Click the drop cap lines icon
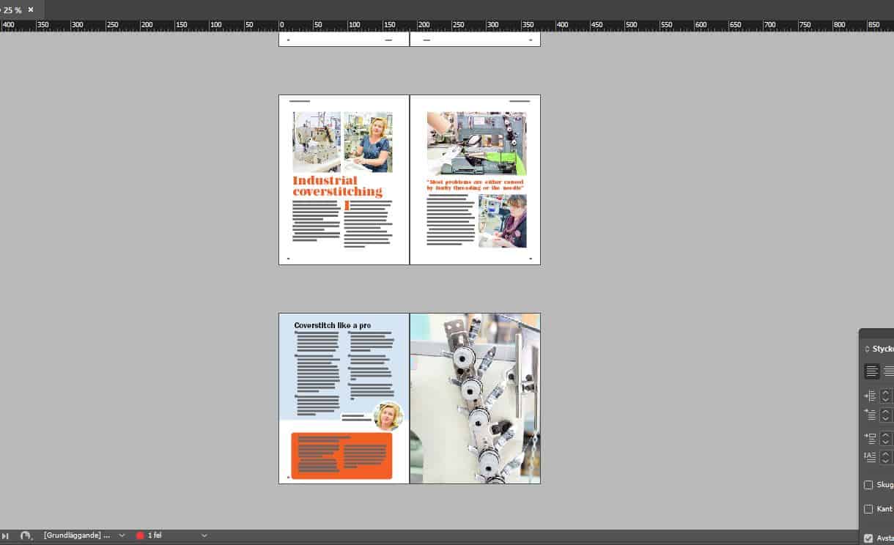This screenshot has height=545, width=894. pyautogui.click(x=870, y=457)
